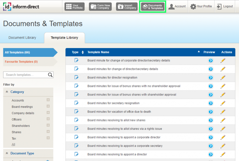Edit 'Board minutes for secretary resignation' with pencil icon

point(223,103)
